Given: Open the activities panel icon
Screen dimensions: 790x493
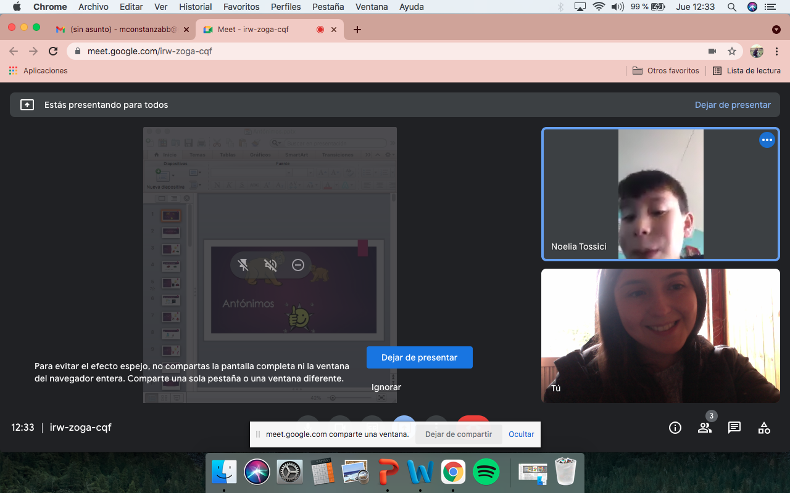Looking at the screenshot, I should (x=764, y=428).
